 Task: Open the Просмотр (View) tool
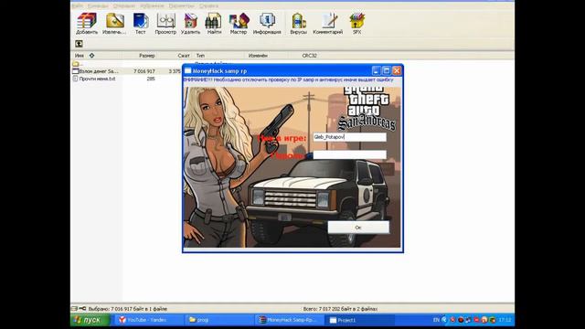165,23
